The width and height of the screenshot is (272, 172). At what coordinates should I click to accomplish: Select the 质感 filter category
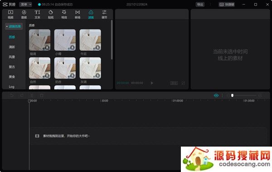(12, 37)
